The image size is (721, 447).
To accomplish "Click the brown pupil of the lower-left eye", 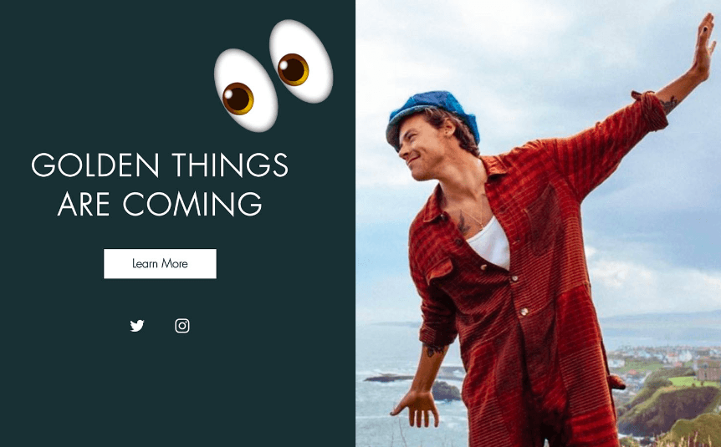I will [238, 99].
